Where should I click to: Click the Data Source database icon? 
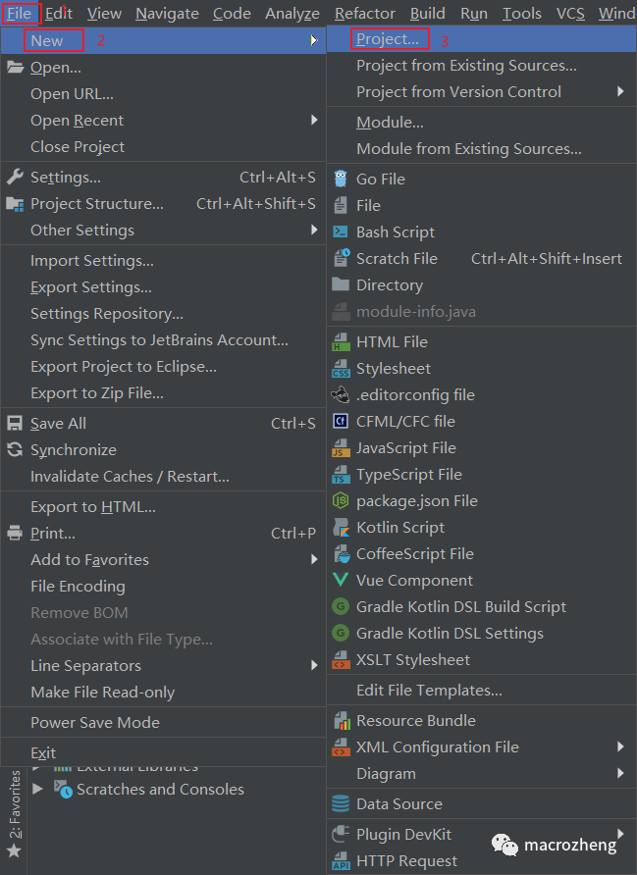click(341, 803)
